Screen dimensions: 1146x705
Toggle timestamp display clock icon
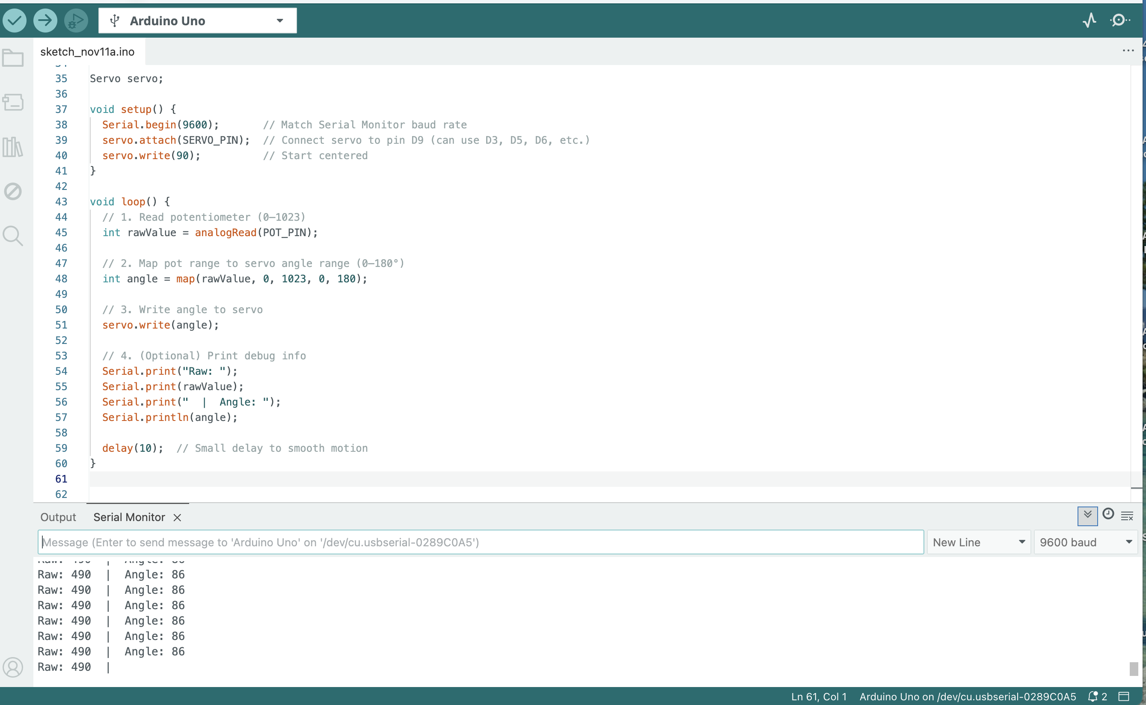1108,514
